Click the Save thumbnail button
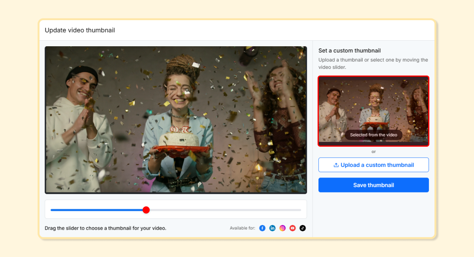The width and height of the screenshot is (474, 257). click(373, 185)
